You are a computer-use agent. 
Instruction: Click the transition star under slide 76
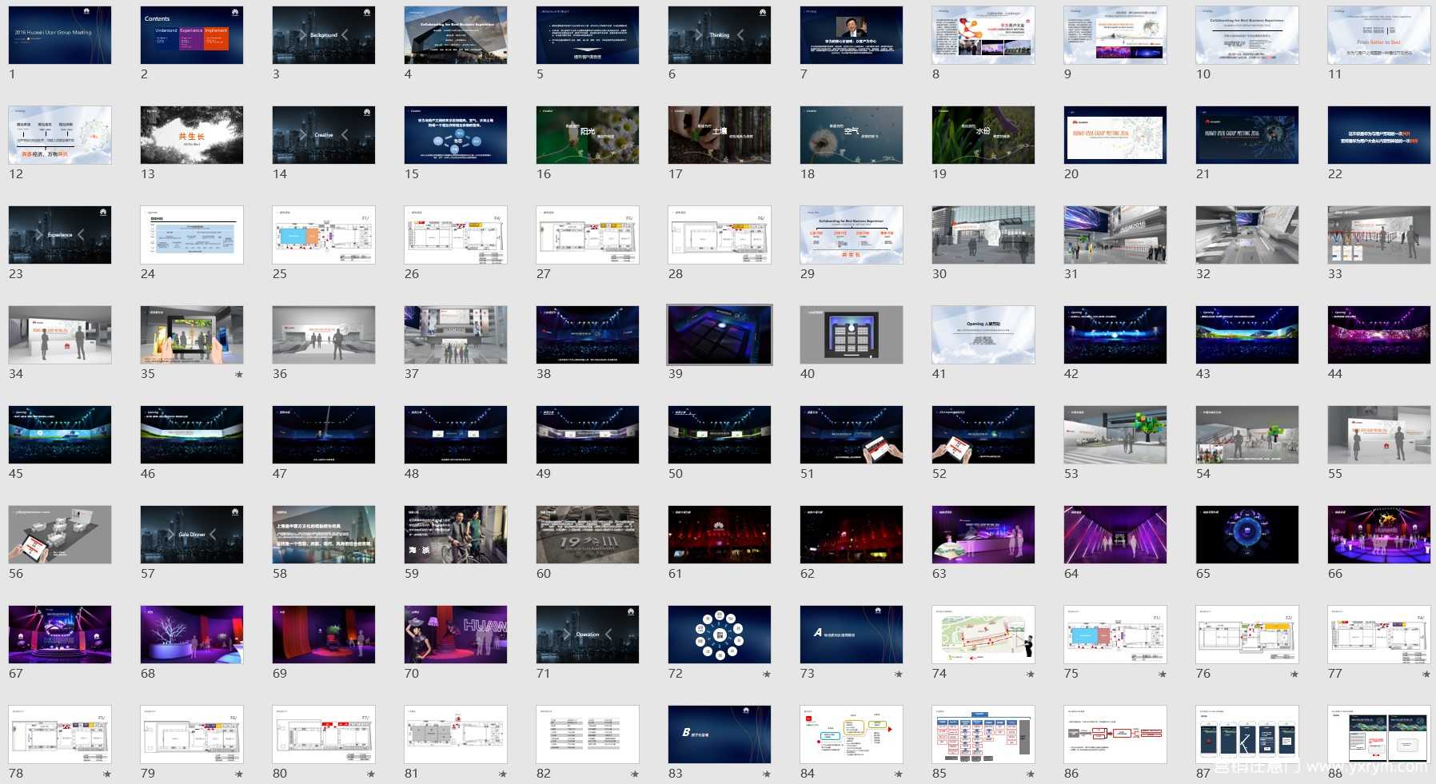[1294, 674]
